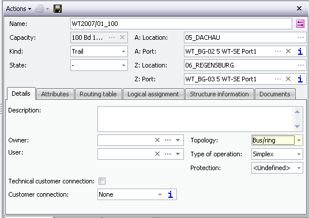The width and height of the screenshot is (309, 218).
Task: Show info for Customer connection
Action: (171, 194)
